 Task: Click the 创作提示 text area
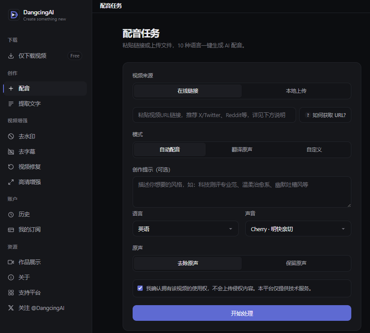coord(242,192)
